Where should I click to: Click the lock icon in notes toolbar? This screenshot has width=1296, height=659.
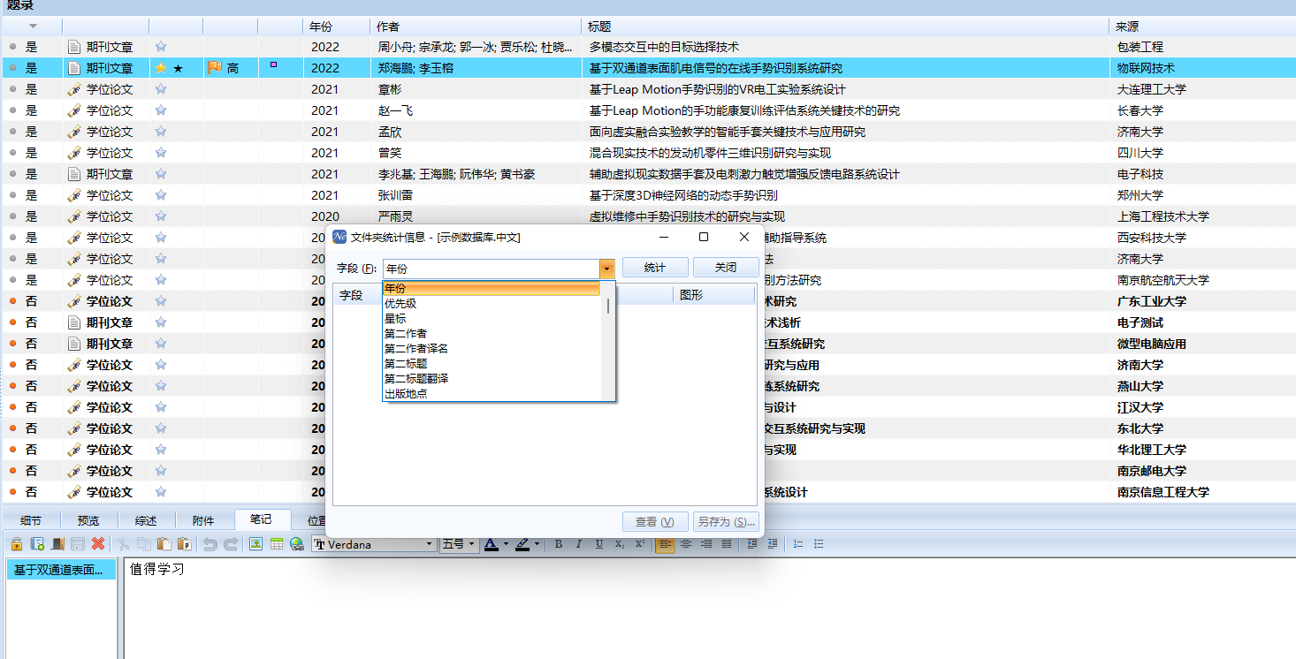tap(16, 544)
